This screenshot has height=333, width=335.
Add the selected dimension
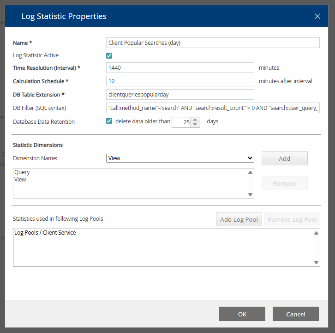(x=285, y=158)
